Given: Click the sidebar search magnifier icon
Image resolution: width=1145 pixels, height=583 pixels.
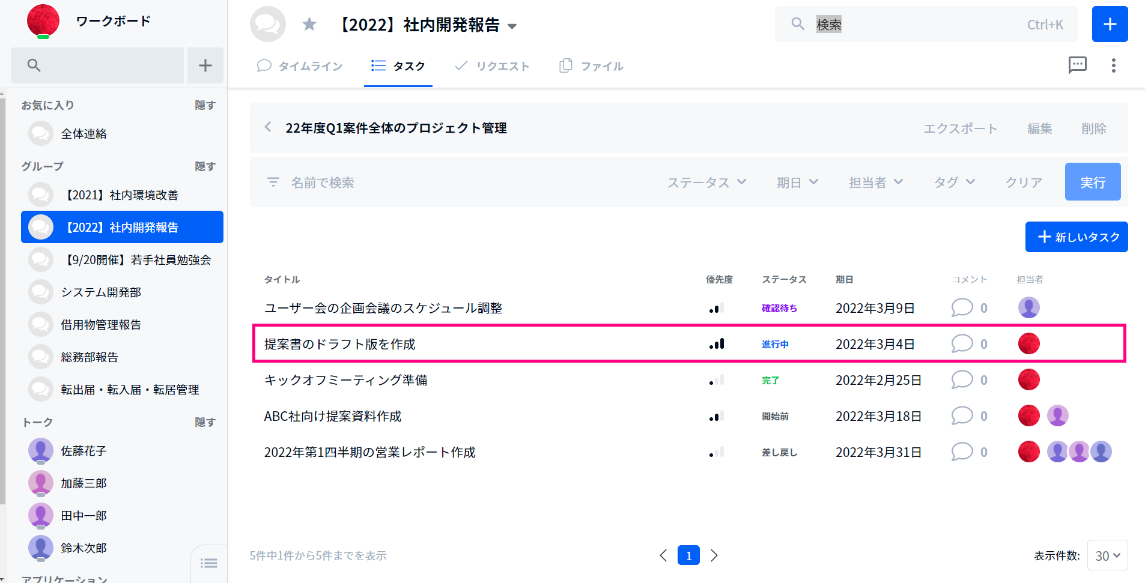Looking at the screenshot, I should 34,65.
